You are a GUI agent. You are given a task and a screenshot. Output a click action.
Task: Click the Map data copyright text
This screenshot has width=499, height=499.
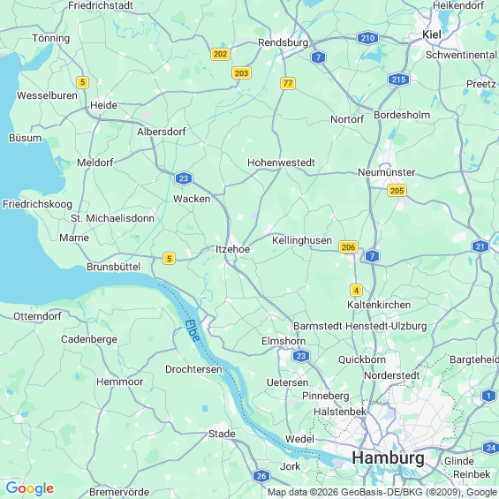(x=382, y=492)
